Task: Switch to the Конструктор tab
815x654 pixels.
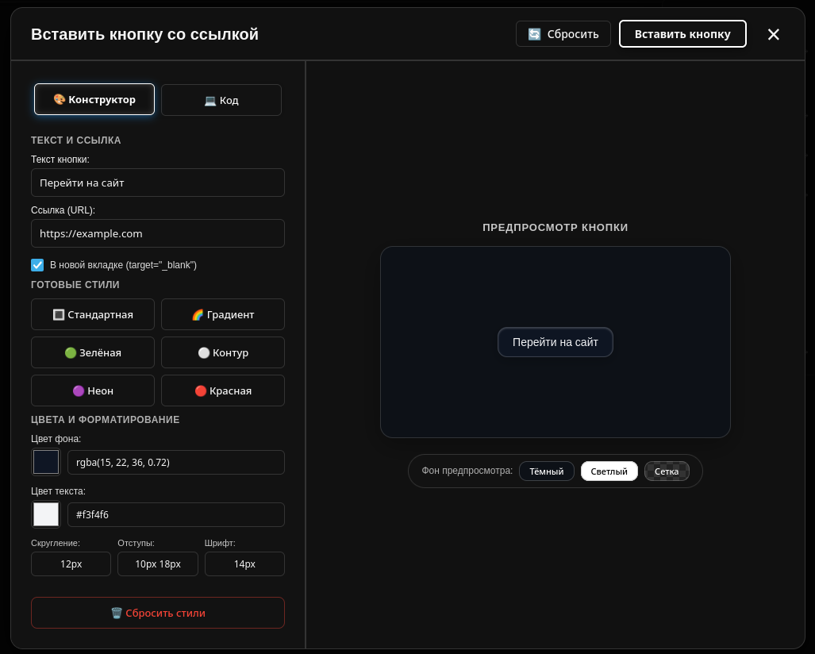Action: (94, 99)
